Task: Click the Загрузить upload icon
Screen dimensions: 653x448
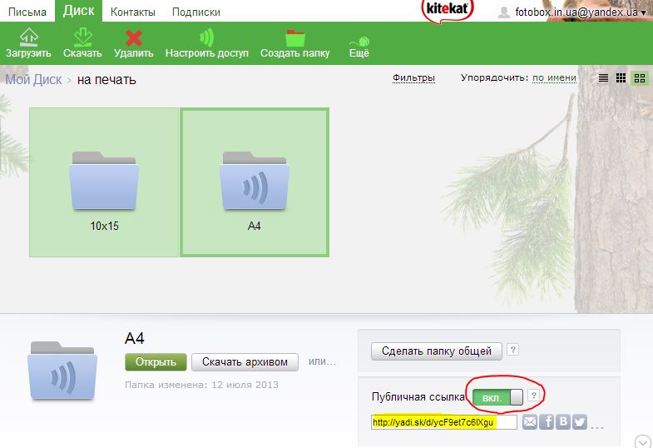Action: click(29, 37)
